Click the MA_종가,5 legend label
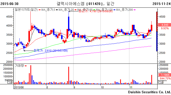The image size is (171, 95). pyautogui.click(x=48, y=10)
